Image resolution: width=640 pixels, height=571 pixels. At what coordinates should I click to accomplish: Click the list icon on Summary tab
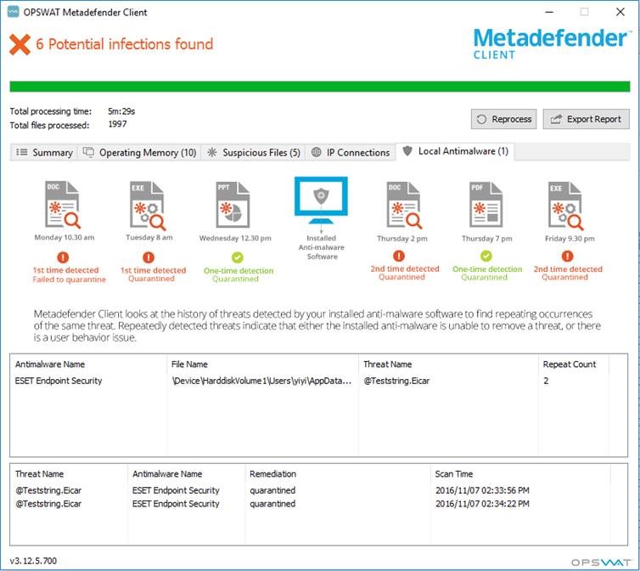pos(21,152)
